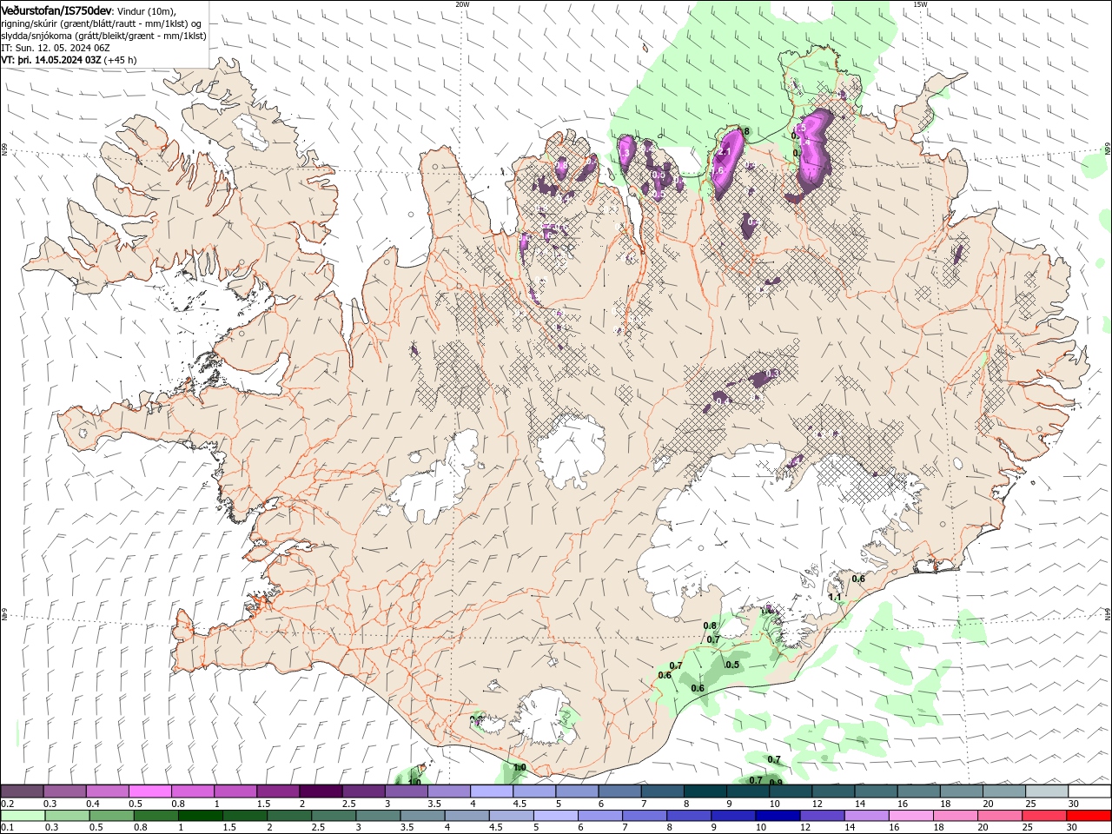Screen dimensions: 1112x834
Task: Click the 0.9 value near the bottom edge
Action: click(x=776, y=782)
